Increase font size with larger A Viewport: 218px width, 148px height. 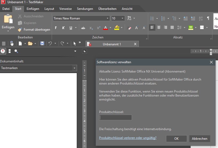coord(136,28)
